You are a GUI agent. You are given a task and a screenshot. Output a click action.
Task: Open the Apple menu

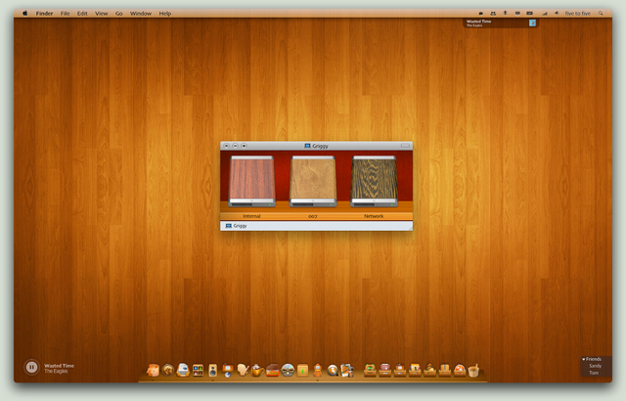pyautogui.click(x=24, y=13)
